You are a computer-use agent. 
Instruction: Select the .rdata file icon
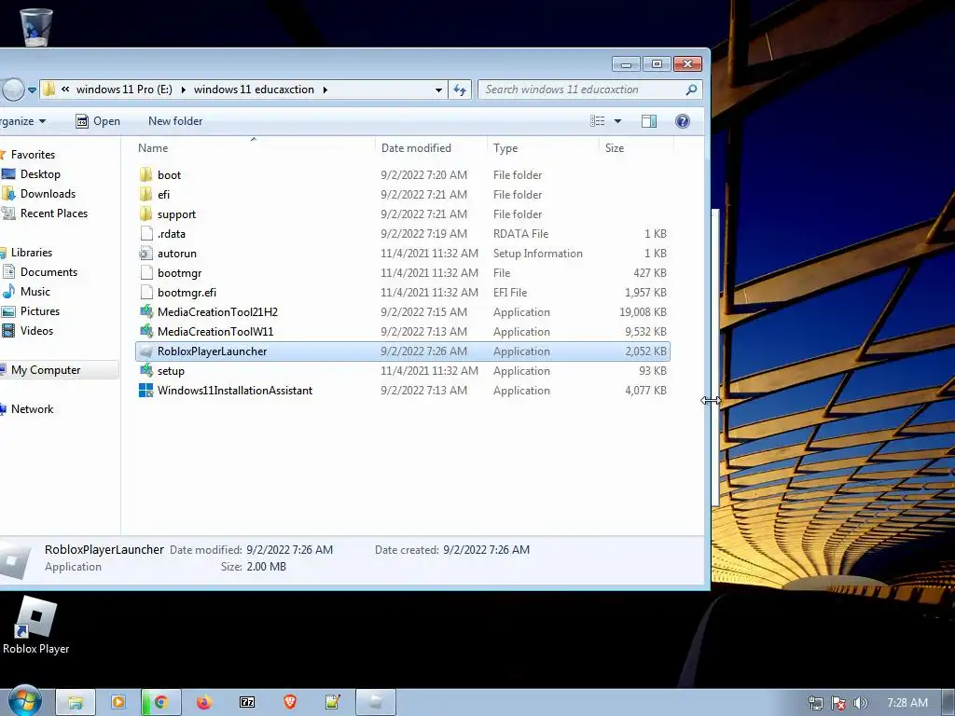point(145,233)
